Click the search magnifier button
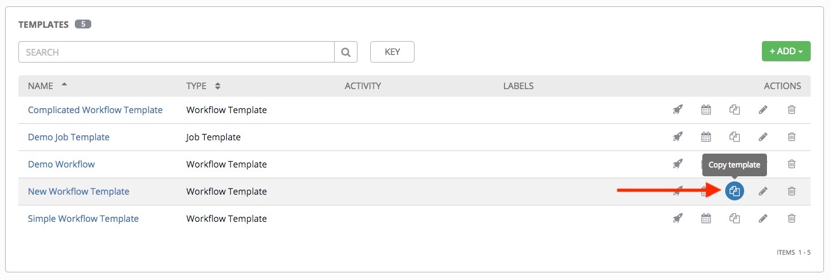 point(345,52)
